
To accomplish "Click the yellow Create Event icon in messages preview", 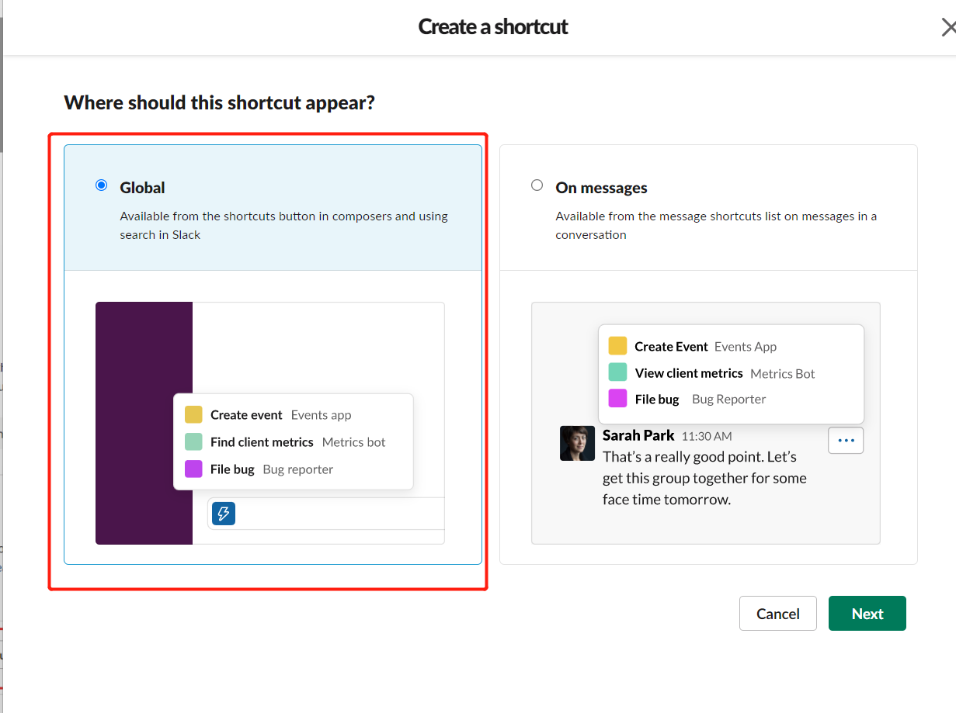I will [x=617, y=346].
